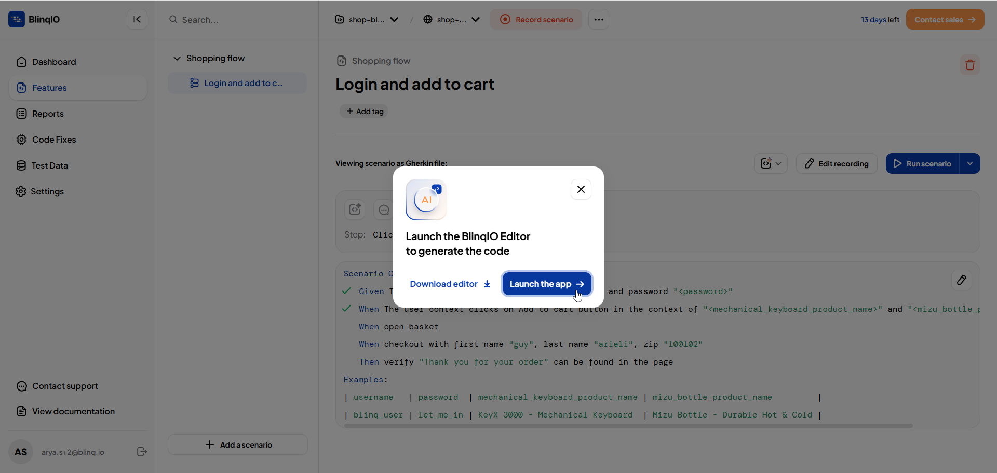997x473 pixels.
Task: Open the shop environment dropdown
Action: pyautogui.click(x=451, y=19)
